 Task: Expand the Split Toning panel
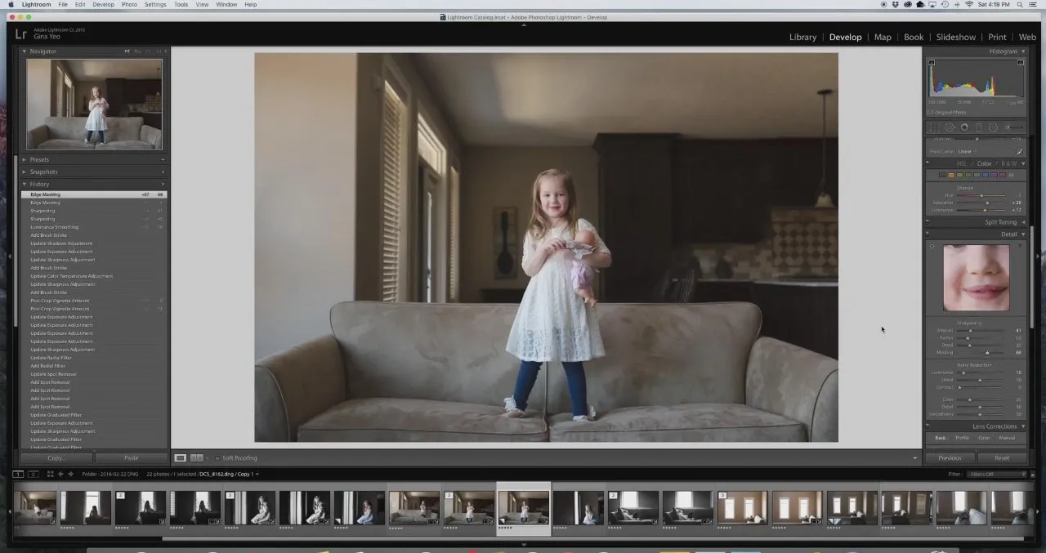click(x=977, y=222)
